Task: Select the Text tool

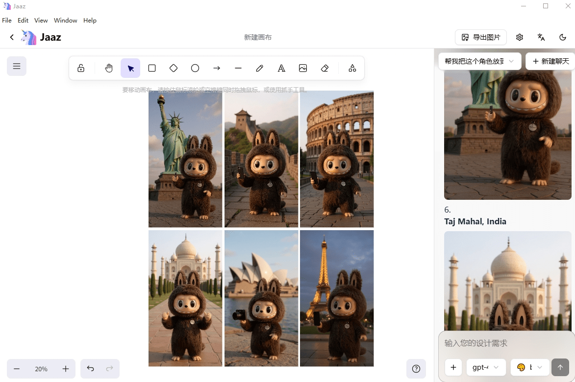Action: click(281, 69)
